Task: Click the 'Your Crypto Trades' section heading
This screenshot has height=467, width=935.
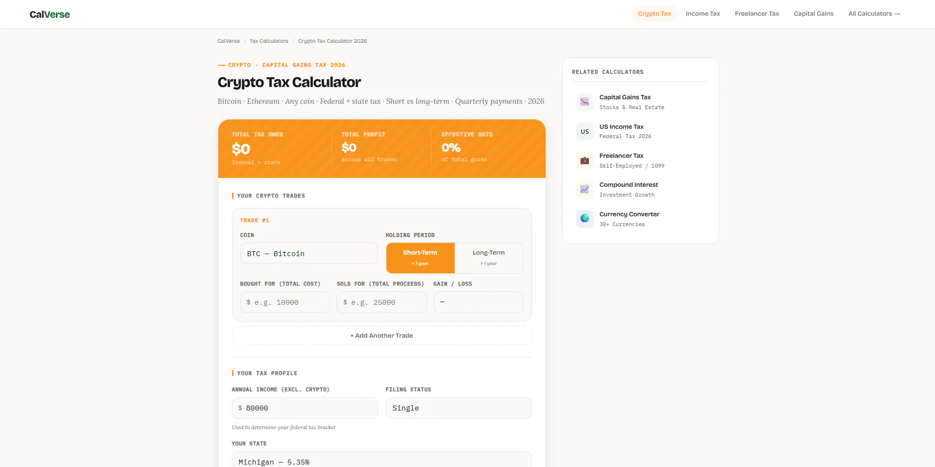Action: click(x=271, y=196)
